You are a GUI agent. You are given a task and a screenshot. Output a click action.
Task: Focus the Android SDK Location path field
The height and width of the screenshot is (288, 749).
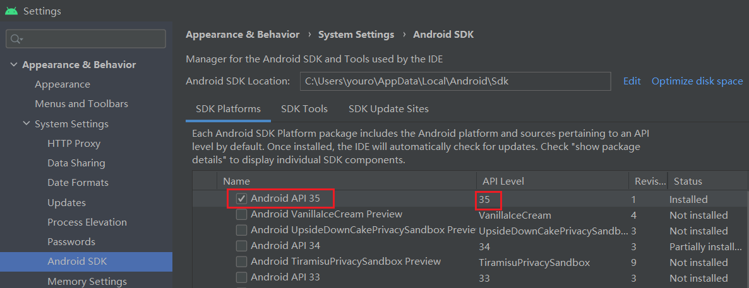coord(455,81)
